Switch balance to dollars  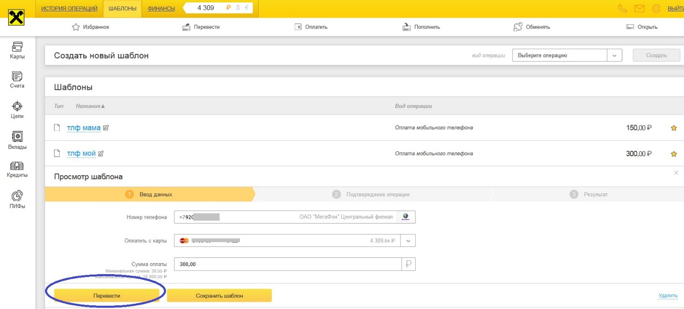238,8
